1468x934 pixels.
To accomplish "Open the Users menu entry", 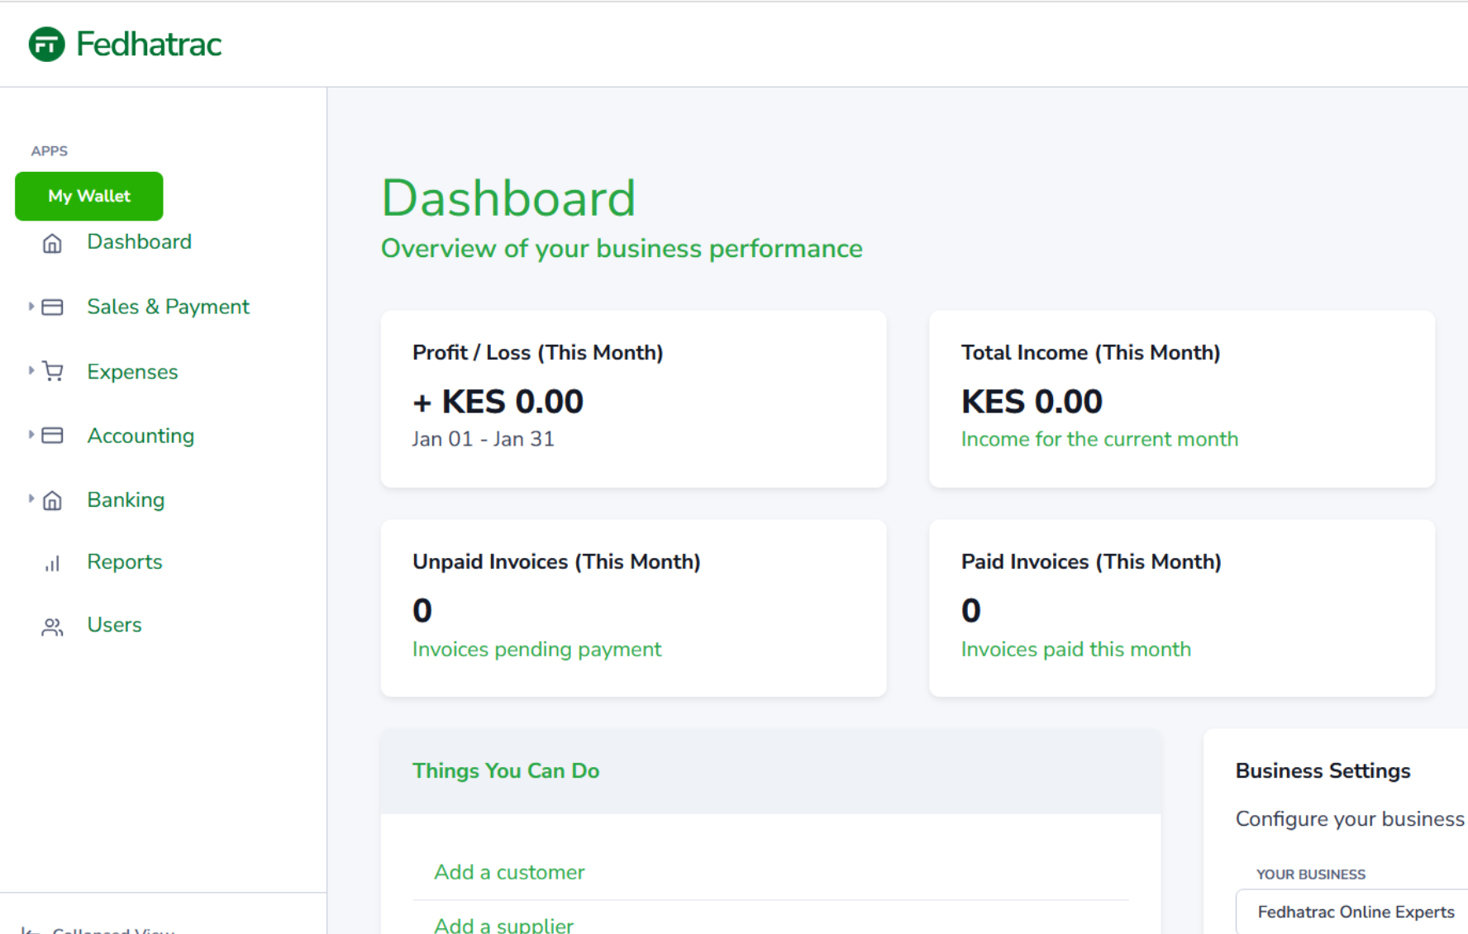I will click(114, 625).
